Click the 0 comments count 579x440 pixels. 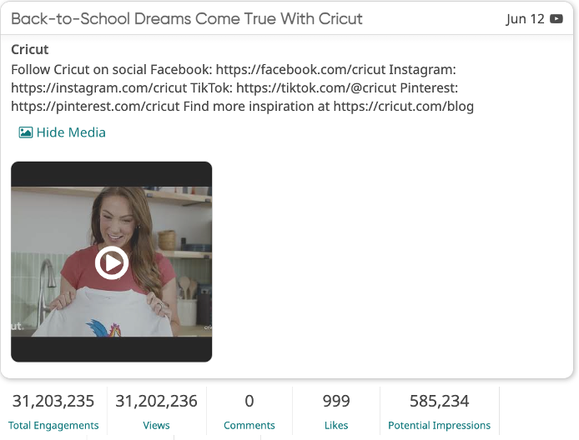pyautogui.click(x=249, y=401)
